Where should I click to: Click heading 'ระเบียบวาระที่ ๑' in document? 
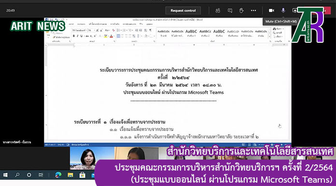(x=90, y=122)
